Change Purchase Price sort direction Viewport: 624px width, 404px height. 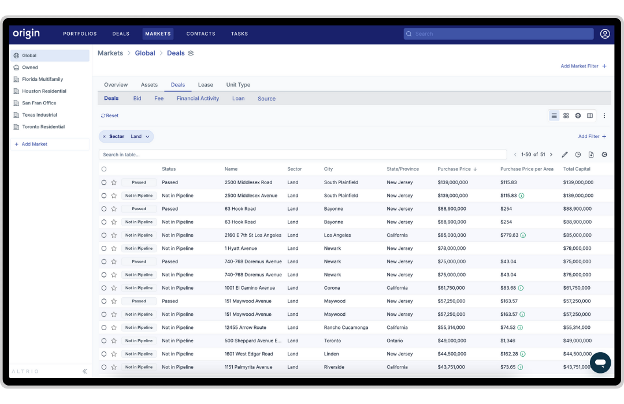click(x=474, y=169)
